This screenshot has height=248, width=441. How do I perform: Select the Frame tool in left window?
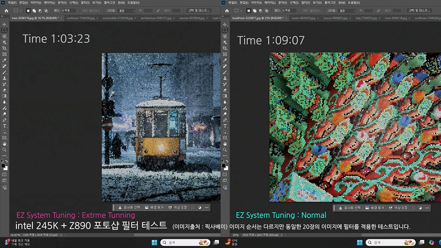coord(4,54)
